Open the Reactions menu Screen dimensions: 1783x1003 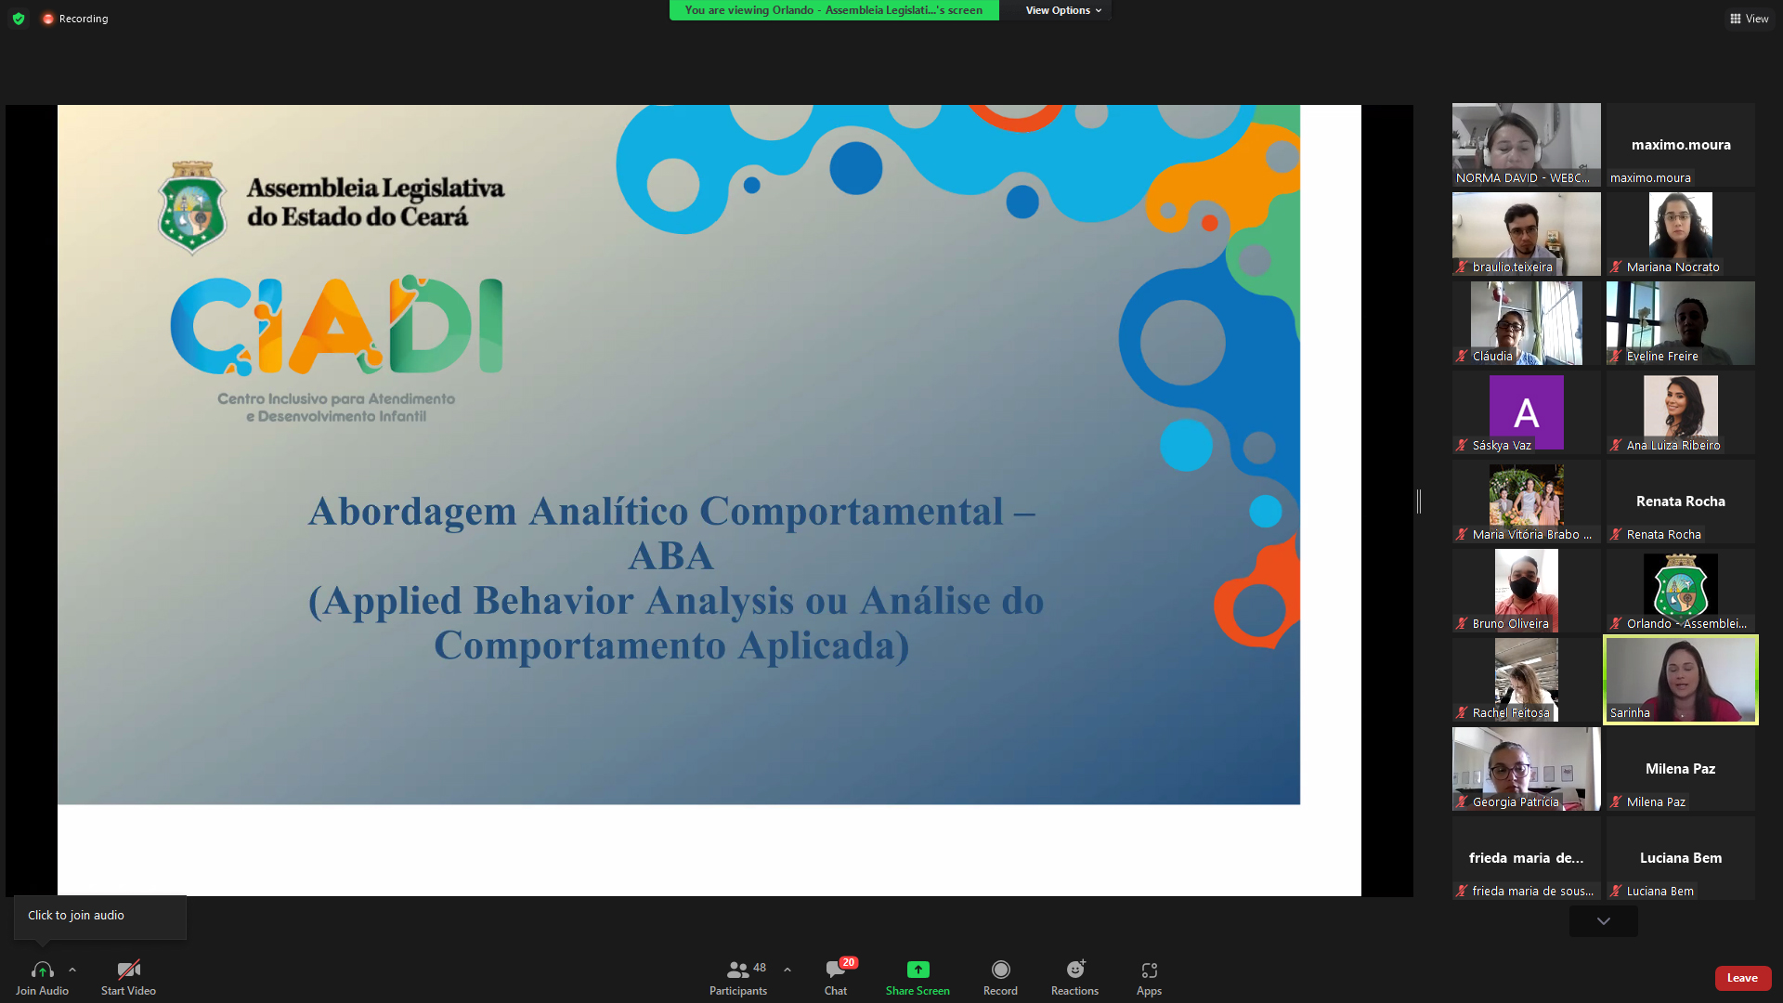[x=1074, y=970]
